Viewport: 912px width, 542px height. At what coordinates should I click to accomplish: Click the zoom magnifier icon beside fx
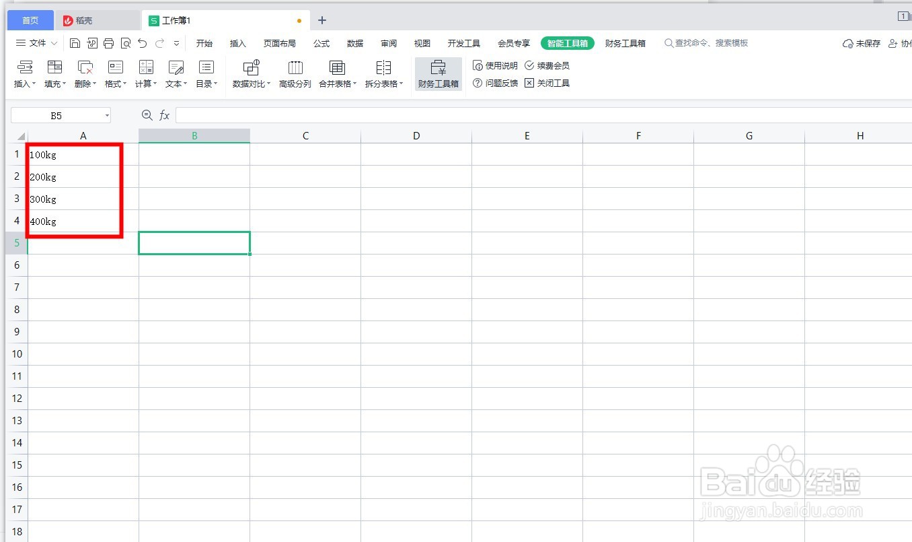pos(147,115)
